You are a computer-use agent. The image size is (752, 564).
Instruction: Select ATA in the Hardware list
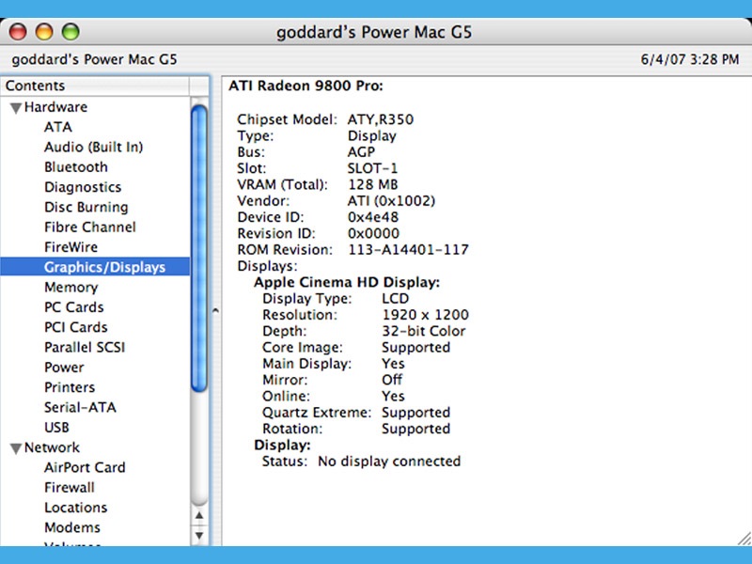(x=57, y=127)
